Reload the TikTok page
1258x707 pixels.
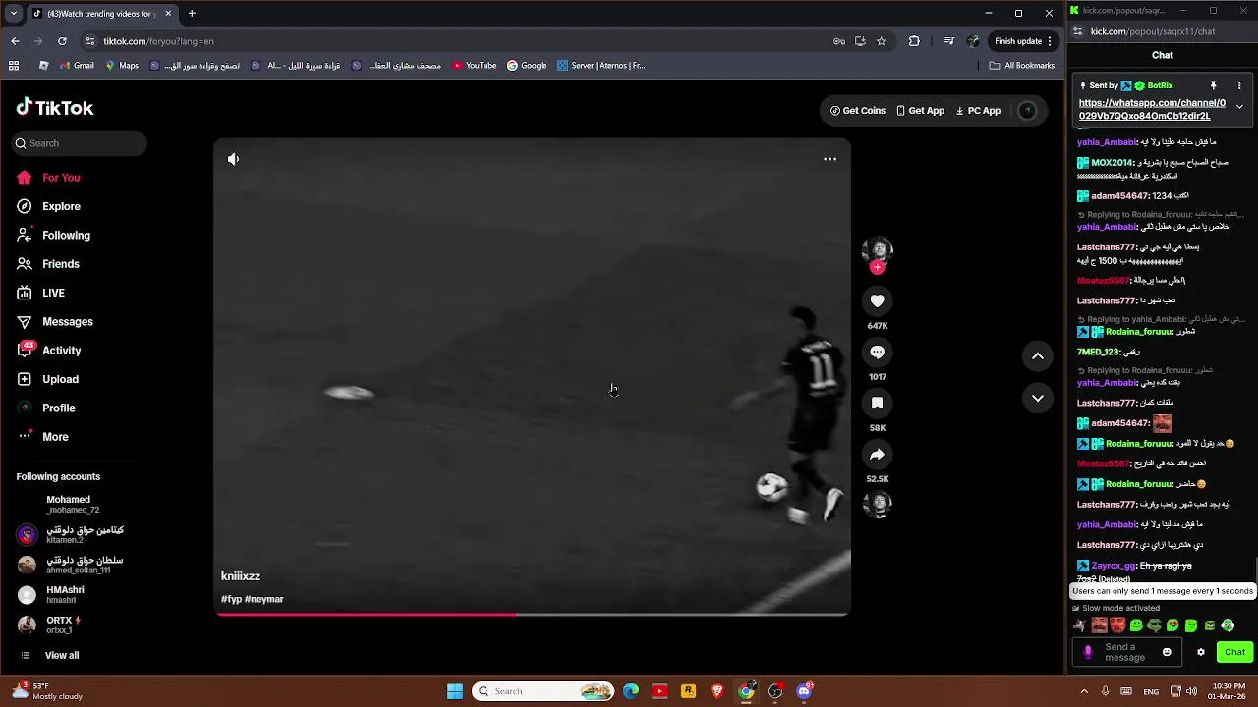pyautogui.click(x=62, y=41)
